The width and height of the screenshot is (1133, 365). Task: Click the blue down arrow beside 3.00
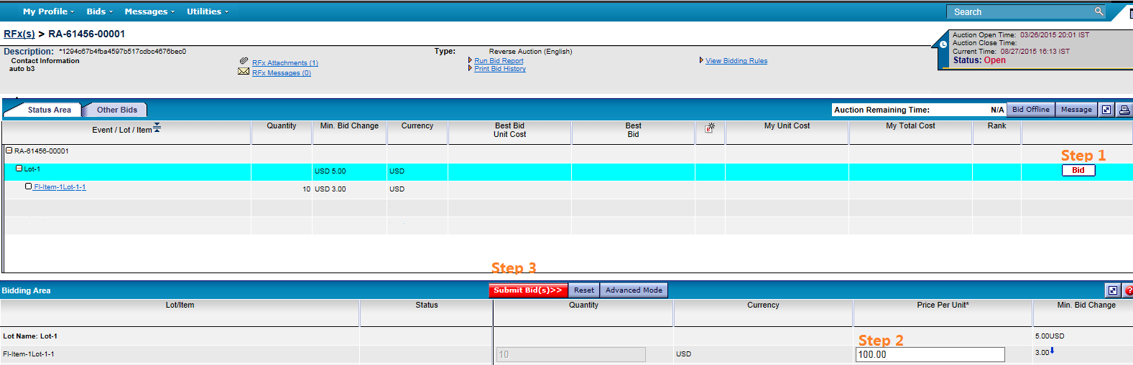click(x=1053, y=351)
